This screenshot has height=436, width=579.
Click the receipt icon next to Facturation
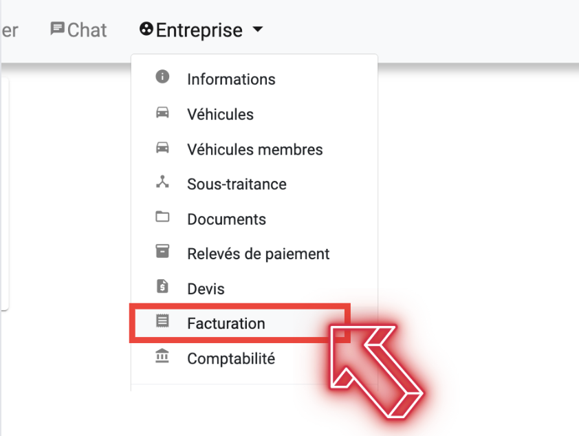162,321
